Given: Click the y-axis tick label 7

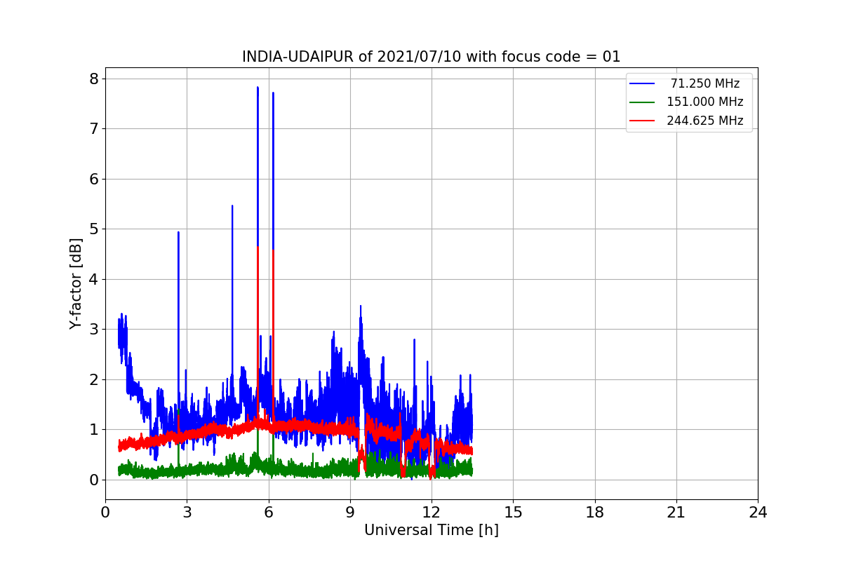Looking at the screenshot, I should [x=93, y=128].
